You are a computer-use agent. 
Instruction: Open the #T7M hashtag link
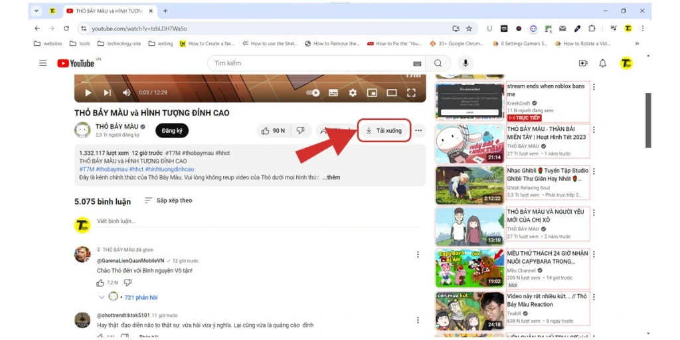point(87,169)
